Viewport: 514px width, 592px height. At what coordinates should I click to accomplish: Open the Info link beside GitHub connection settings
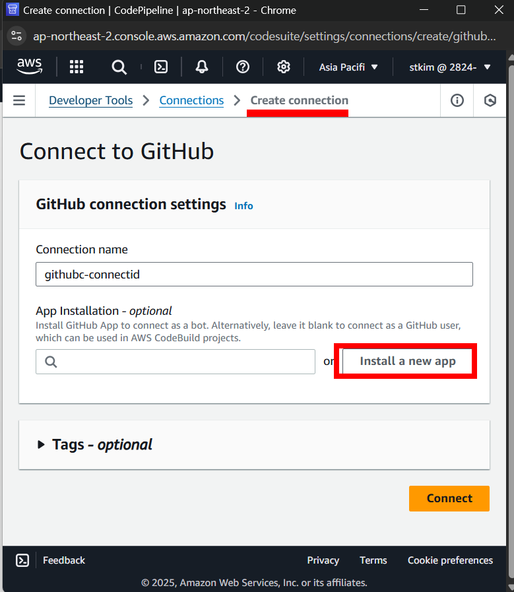[243, 205]
